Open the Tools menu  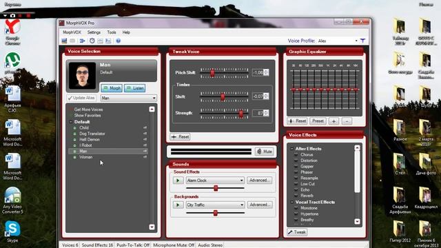112,32
